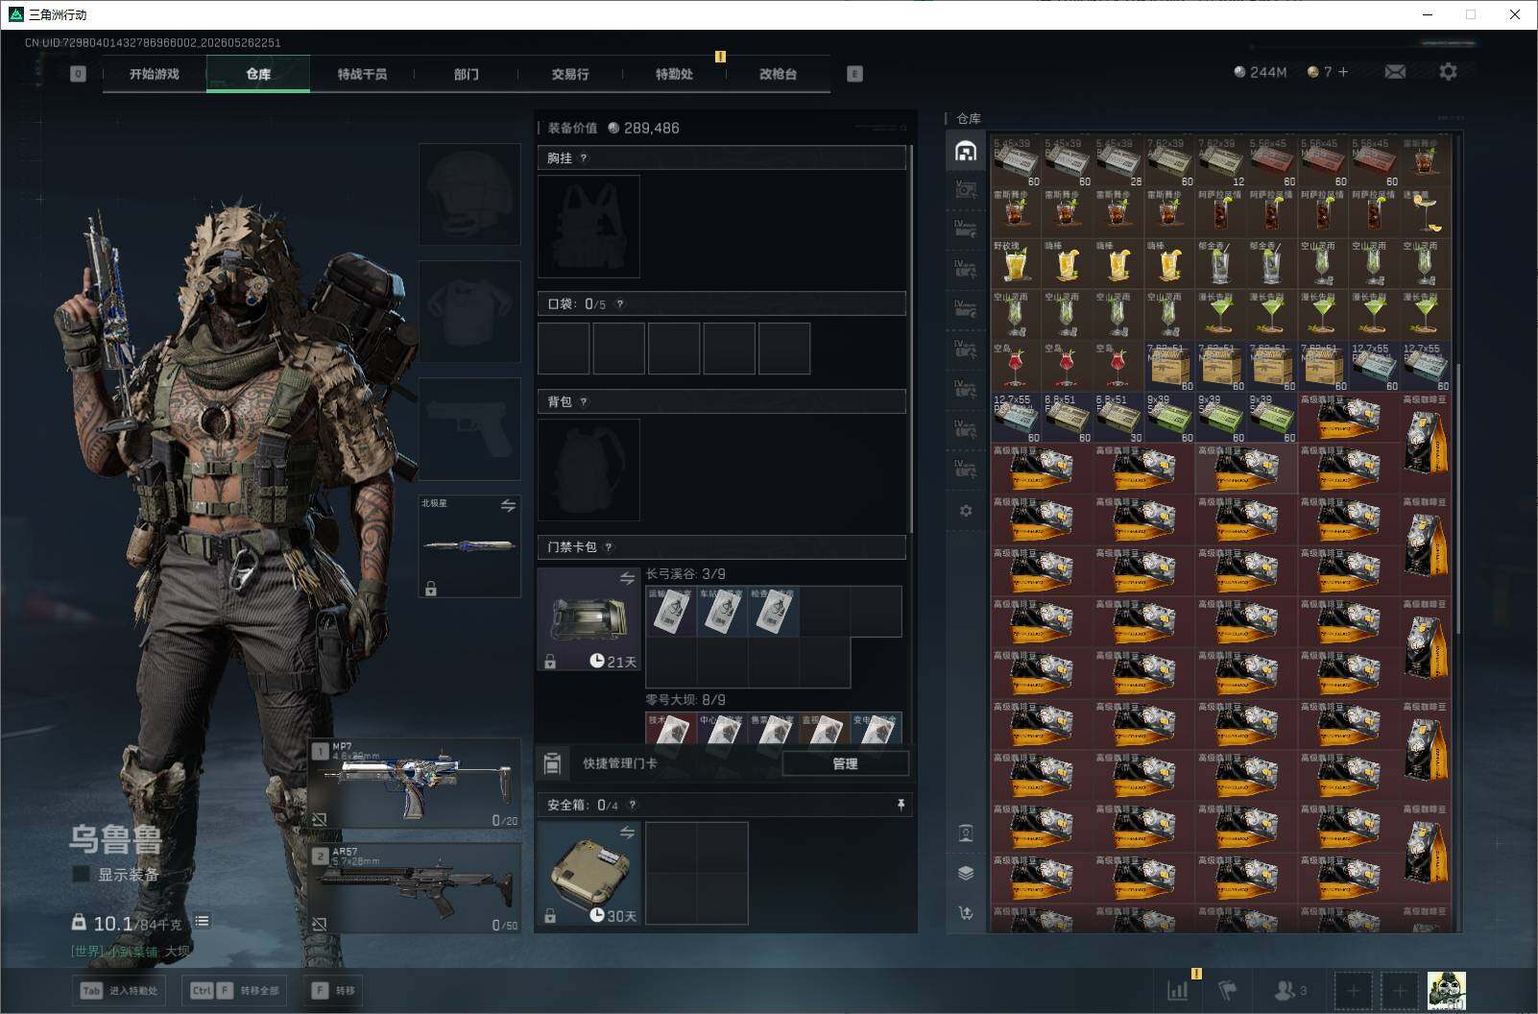
Task: Go to the 交易行 tab
Action: 570,74
